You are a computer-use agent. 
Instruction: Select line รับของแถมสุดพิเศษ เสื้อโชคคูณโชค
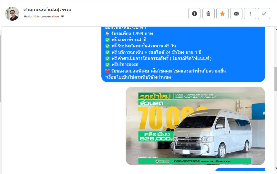pyautogui.click(x=169, y=71)
